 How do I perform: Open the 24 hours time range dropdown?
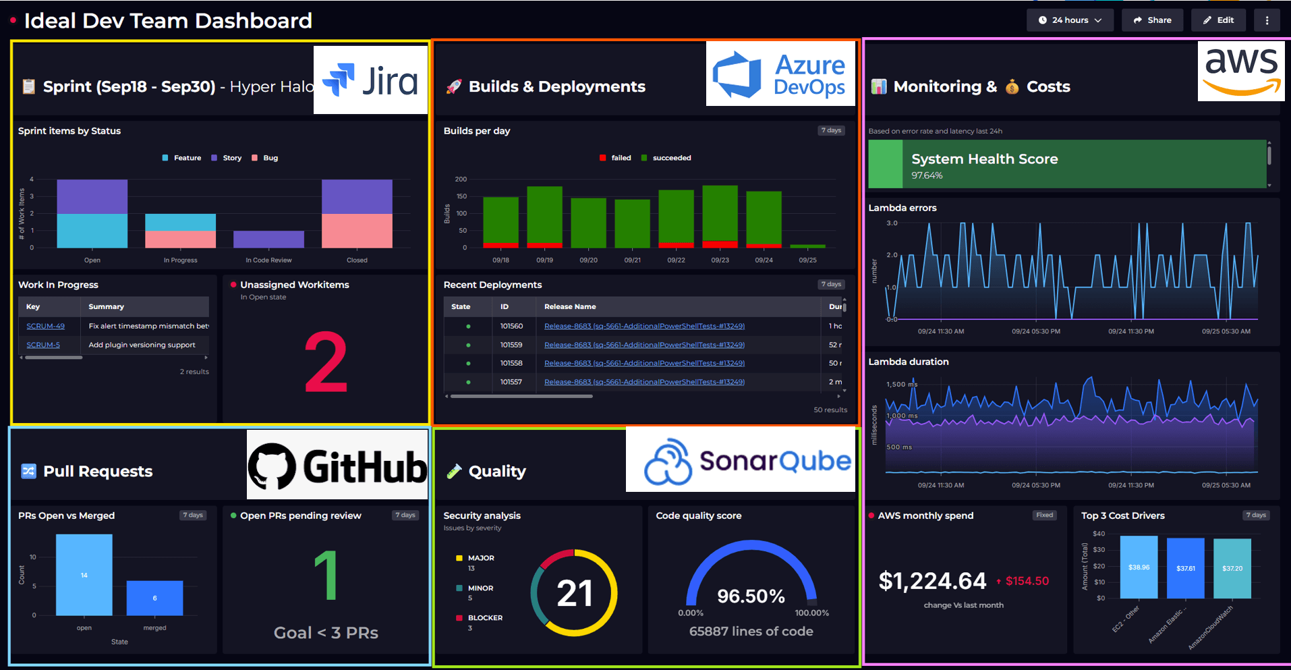1070,20
